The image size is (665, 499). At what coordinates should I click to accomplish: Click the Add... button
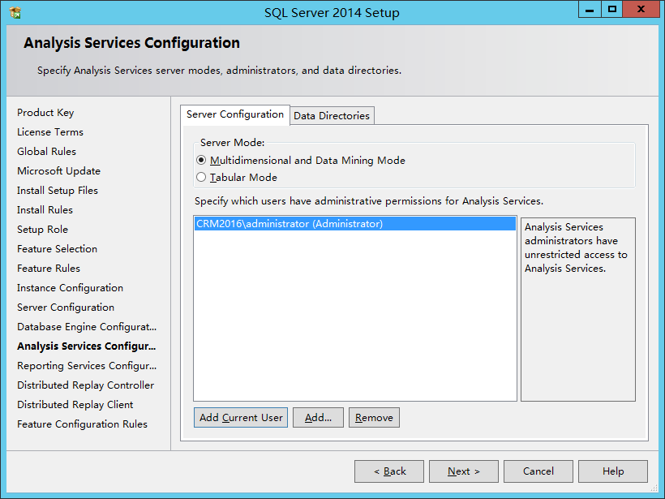click(x=318, y=418)
